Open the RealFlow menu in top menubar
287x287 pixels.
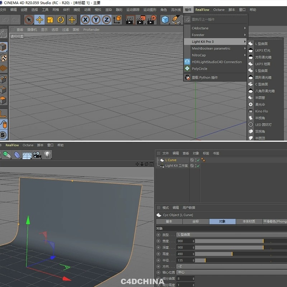[202, 10]
